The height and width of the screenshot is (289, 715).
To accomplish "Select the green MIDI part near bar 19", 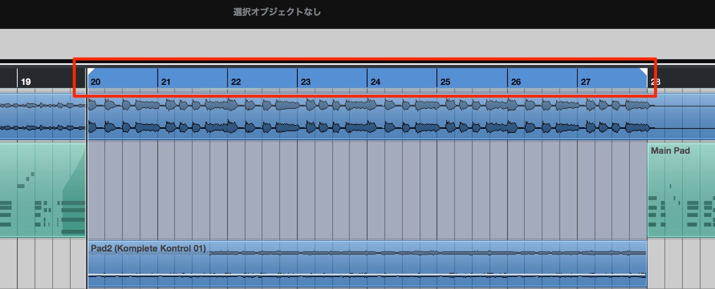I will [x=43, y=190].
